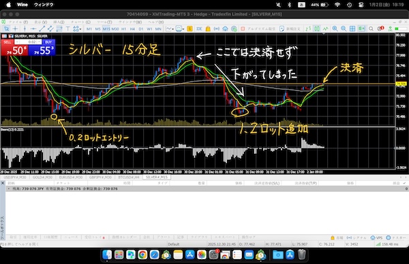
Task: Open the shapes objects dropdown
Action: (x=77, y=29)
